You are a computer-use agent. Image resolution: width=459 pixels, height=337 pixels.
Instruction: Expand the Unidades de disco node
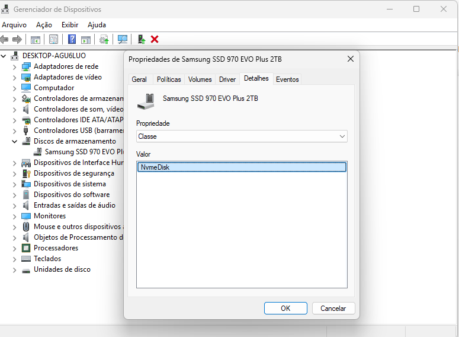[x=14, y=270]
